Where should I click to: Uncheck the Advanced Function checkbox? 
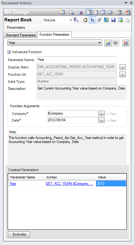[x=9, y=52]
